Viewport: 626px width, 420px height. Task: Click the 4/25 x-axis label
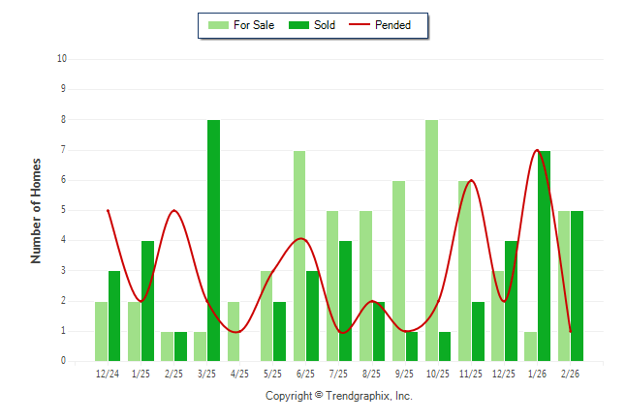pos(239,374)
